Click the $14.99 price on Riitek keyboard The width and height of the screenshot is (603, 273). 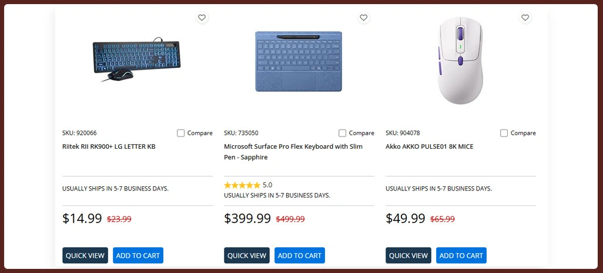[82, 219]
